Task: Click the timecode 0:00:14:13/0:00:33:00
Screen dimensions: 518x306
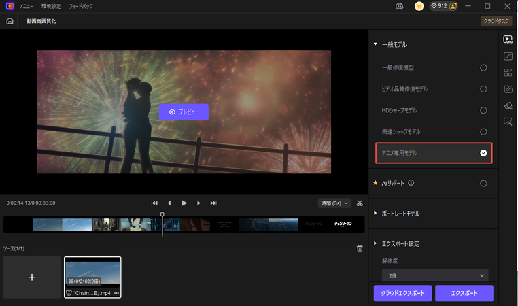Action: (31, 203)
